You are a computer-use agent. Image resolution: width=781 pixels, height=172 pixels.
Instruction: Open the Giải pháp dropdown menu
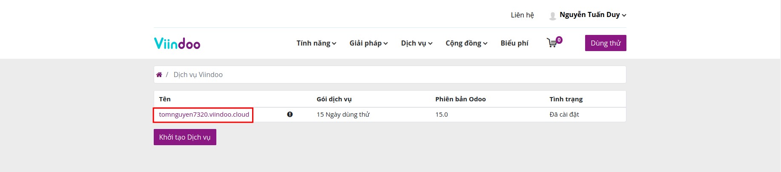pyautogui.click(x=368, y=43)
